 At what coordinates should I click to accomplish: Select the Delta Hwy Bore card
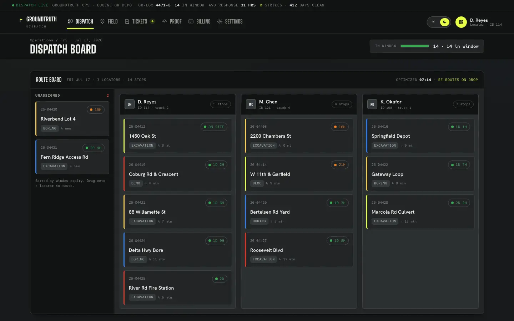pos(178,250)
